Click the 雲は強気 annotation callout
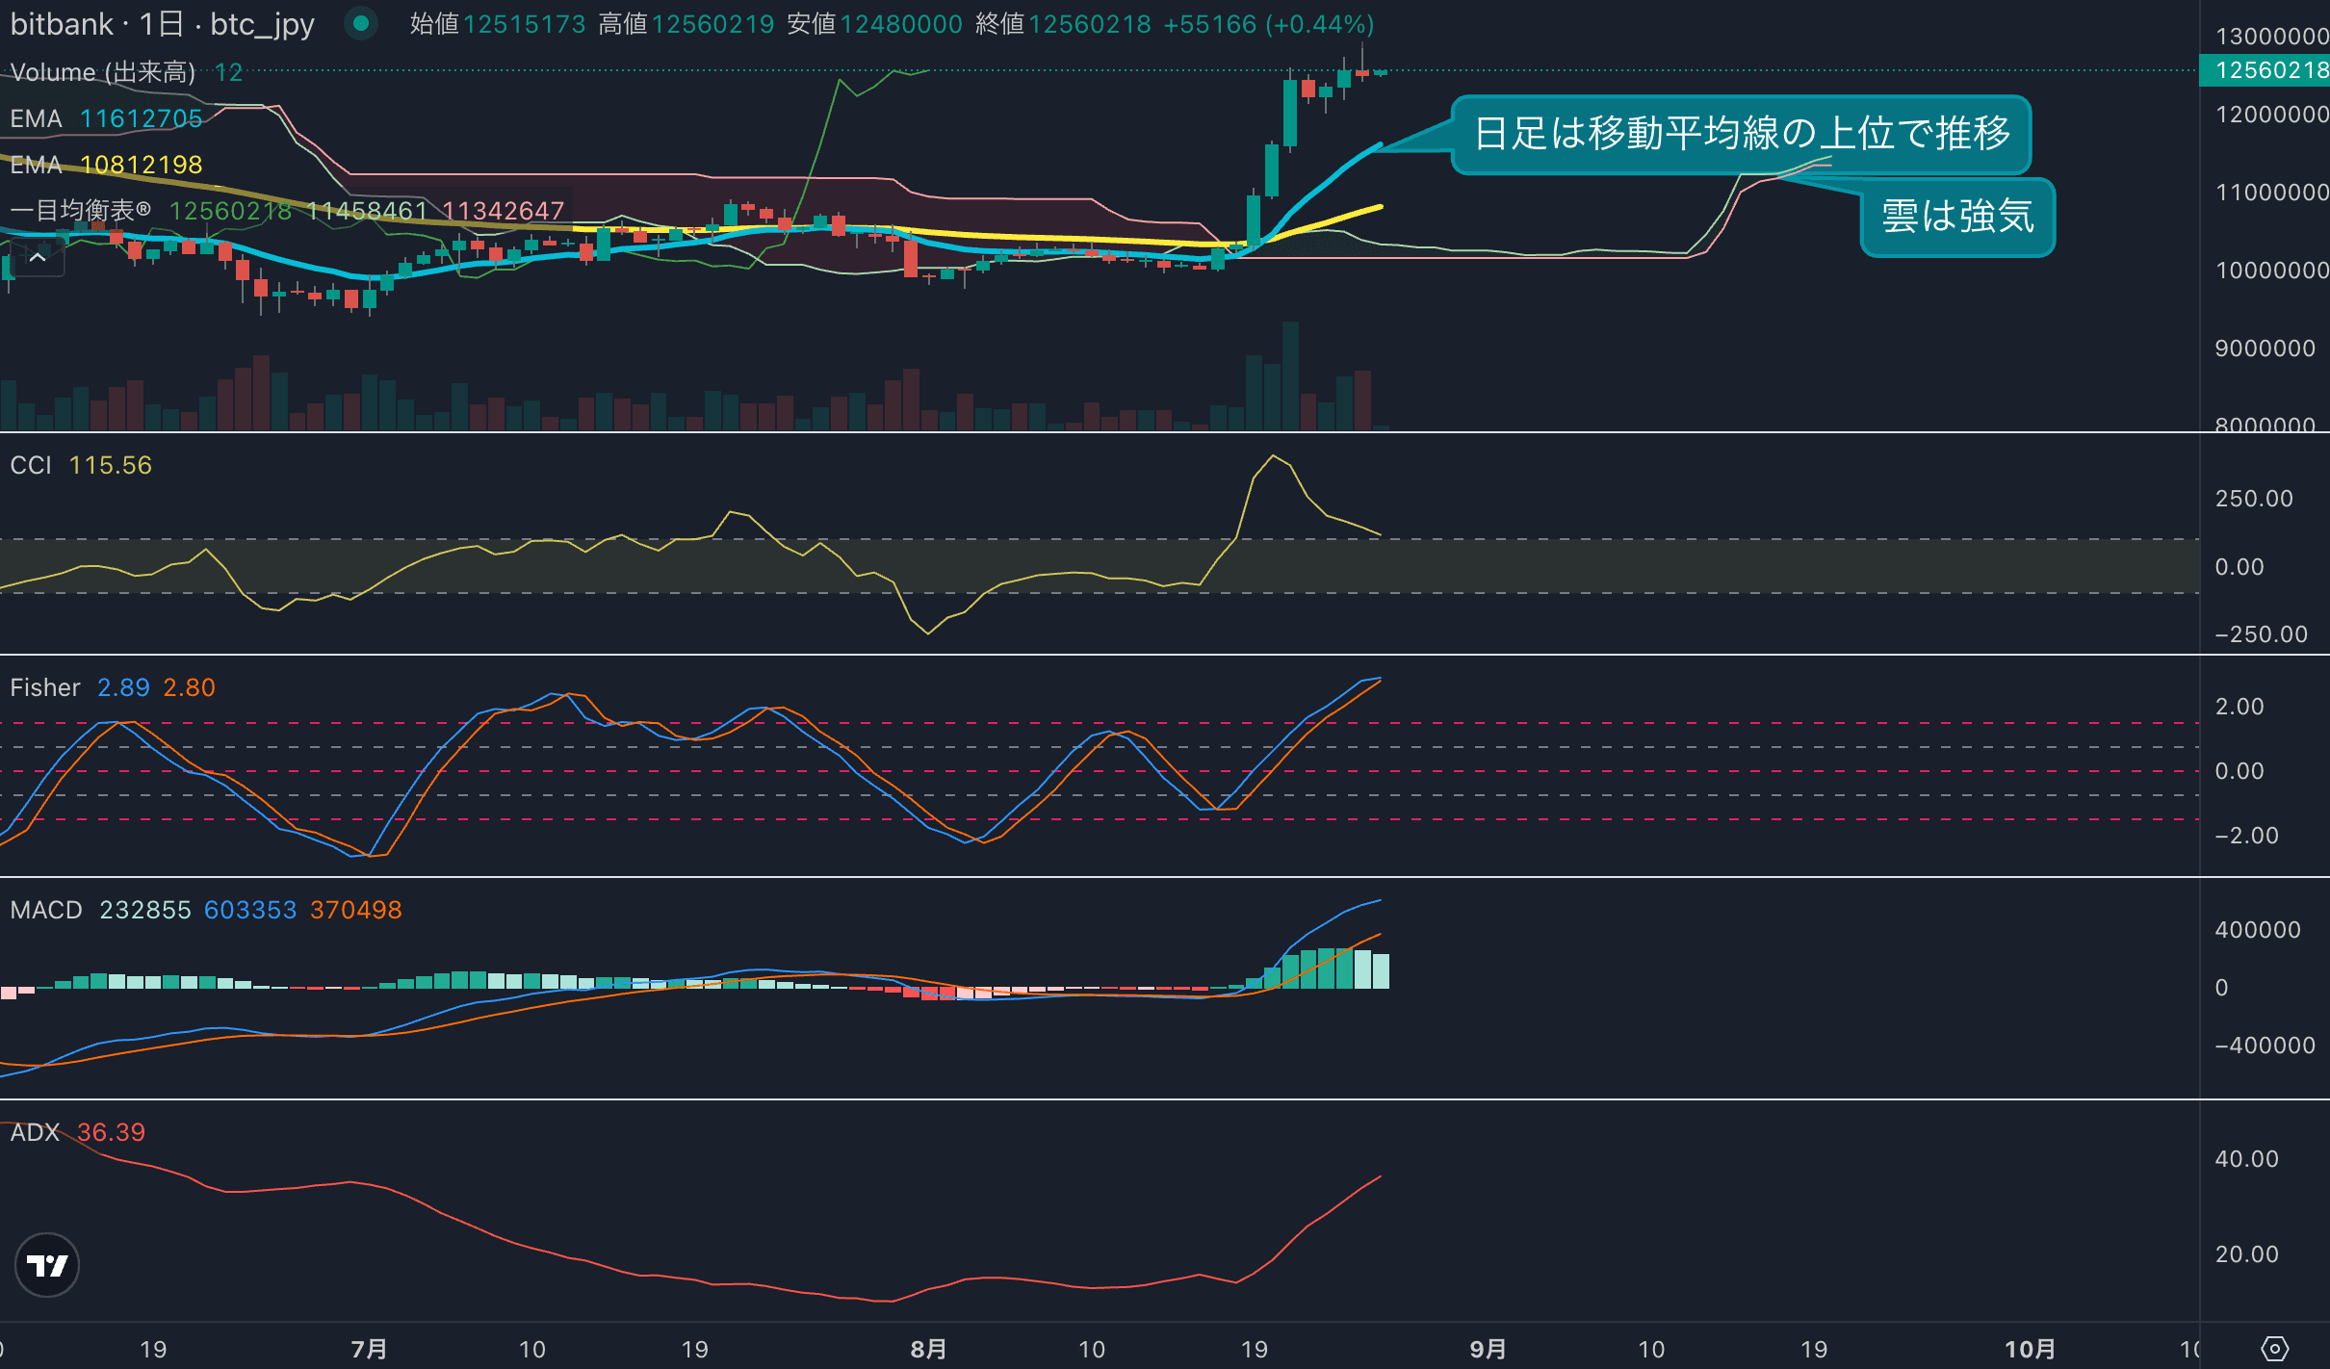This screenshot has width=2330, height=1369. [1957, 217]
